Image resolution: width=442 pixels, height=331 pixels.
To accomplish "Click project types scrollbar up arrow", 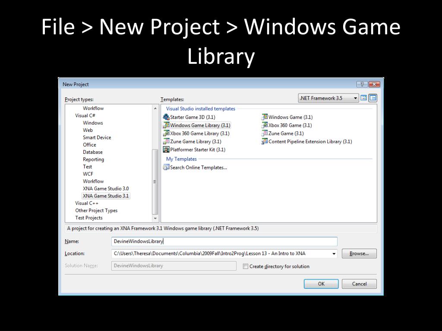I will [x=155, y=108].
